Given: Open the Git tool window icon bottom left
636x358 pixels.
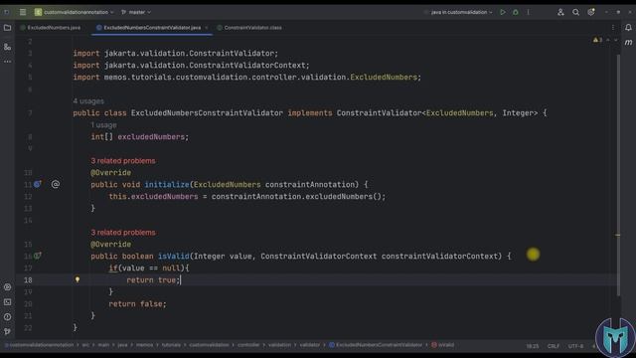Looking at the screenshot, I should point(7,331).
